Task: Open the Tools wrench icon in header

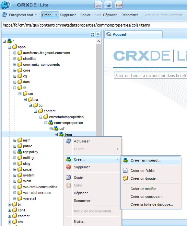Action: (x=98, y=5)
